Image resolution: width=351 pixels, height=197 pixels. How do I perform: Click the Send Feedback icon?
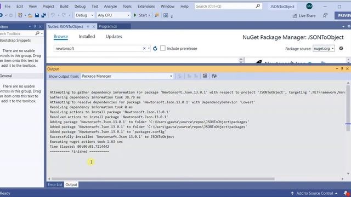(x=325, y=15)
